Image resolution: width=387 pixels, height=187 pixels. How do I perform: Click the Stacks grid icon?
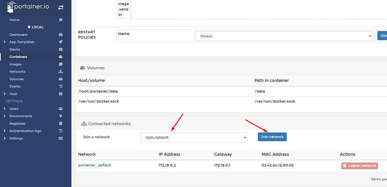pos(60,49)
